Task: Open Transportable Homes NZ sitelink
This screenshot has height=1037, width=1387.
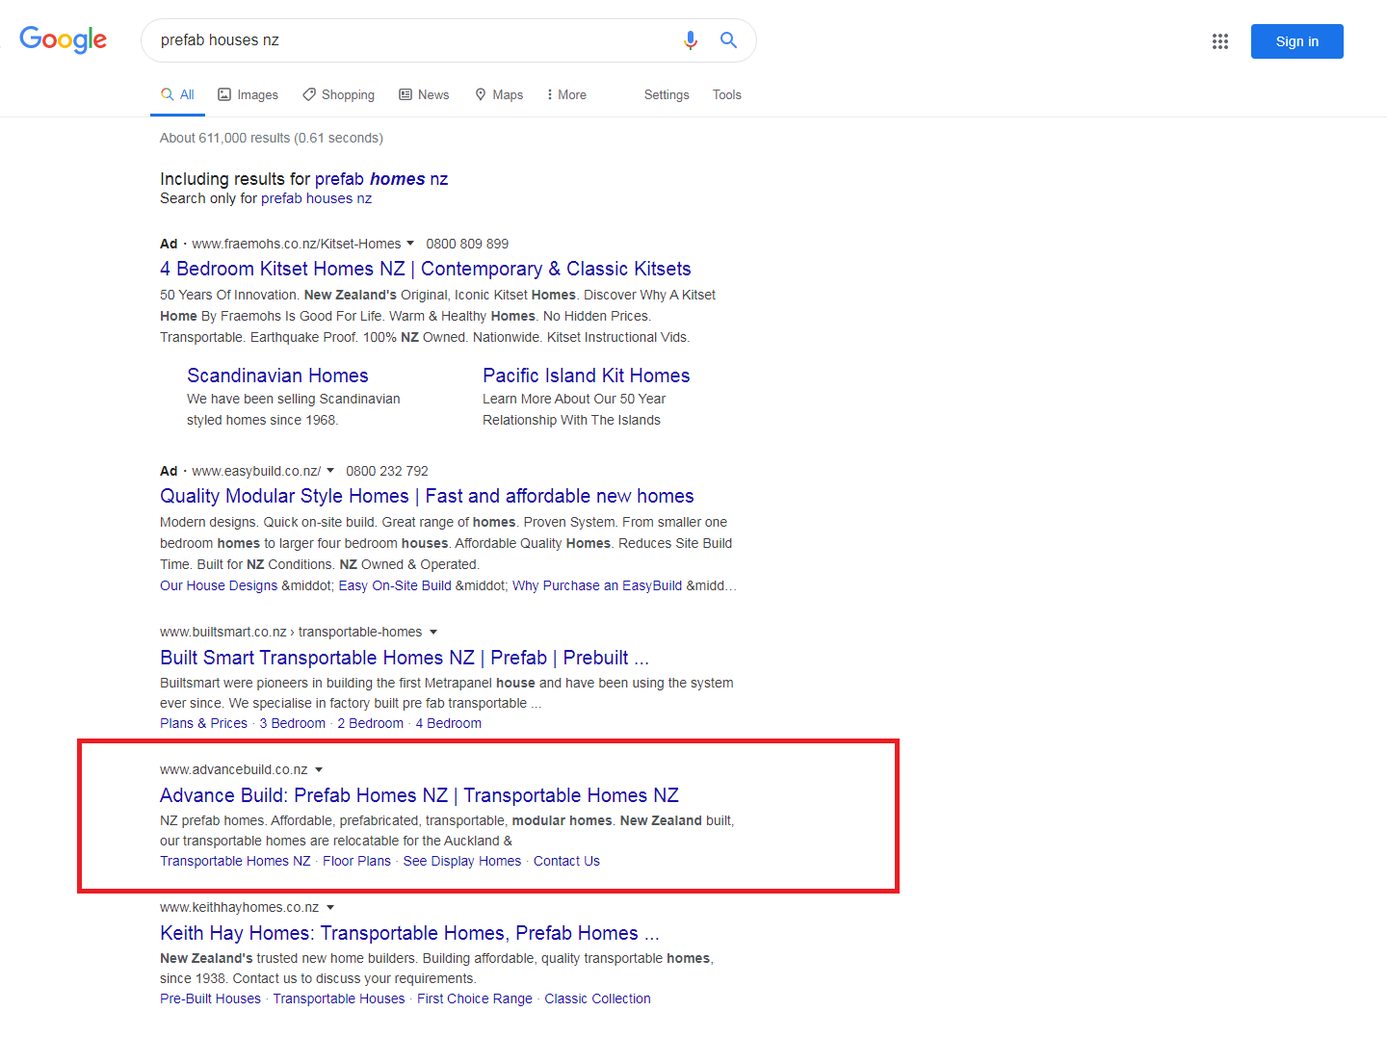Action: tap(235, 861)
